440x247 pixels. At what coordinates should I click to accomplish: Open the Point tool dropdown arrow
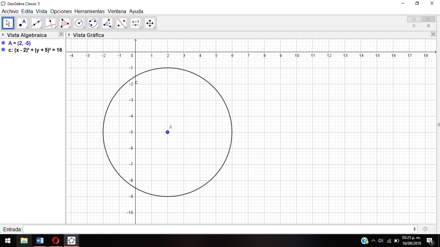27,28
